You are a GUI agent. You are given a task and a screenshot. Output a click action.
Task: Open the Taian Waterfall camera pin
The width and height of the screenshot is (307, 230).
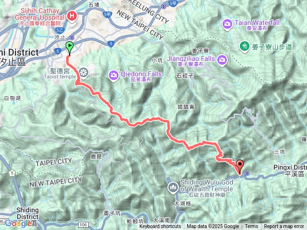pos(227,24)
